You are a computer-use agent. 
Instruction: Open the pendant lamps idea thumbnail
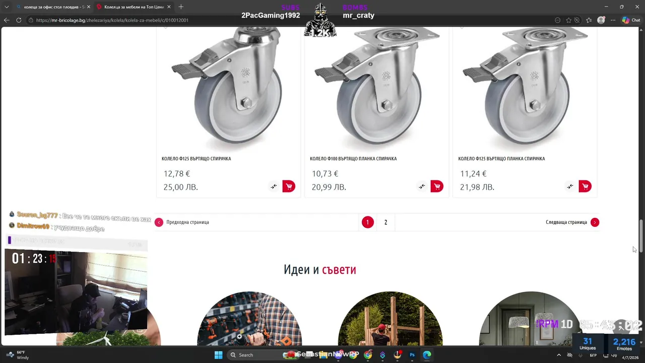click(531, 319)
